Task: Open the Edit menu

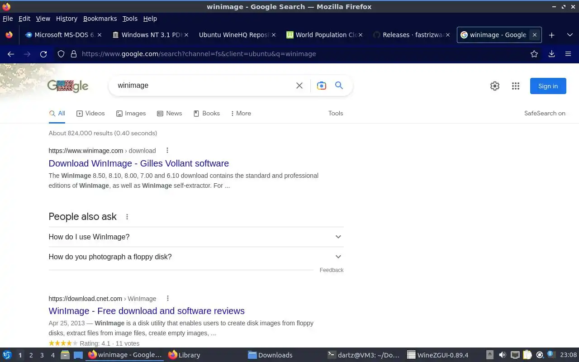Action: [24, 19]
